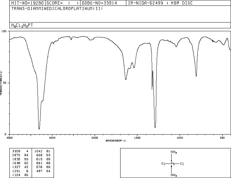Click the left Cl ligand in structure

click(163, 164)
